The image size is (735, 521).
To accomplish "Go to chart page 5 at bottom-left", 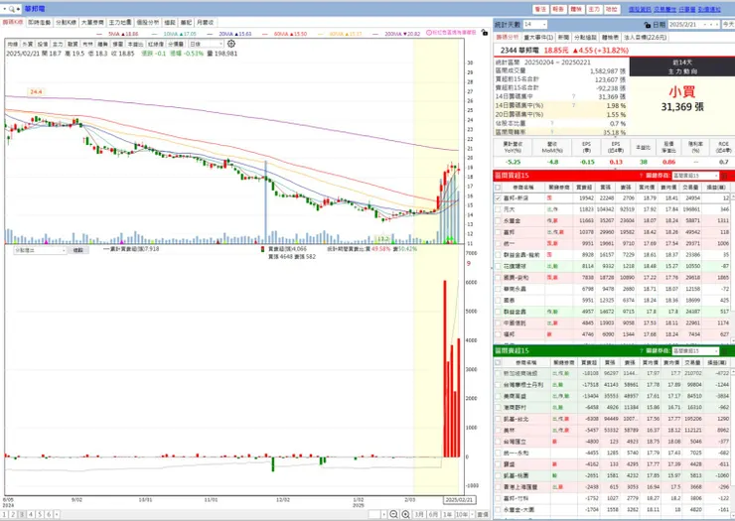I will 40,514.
